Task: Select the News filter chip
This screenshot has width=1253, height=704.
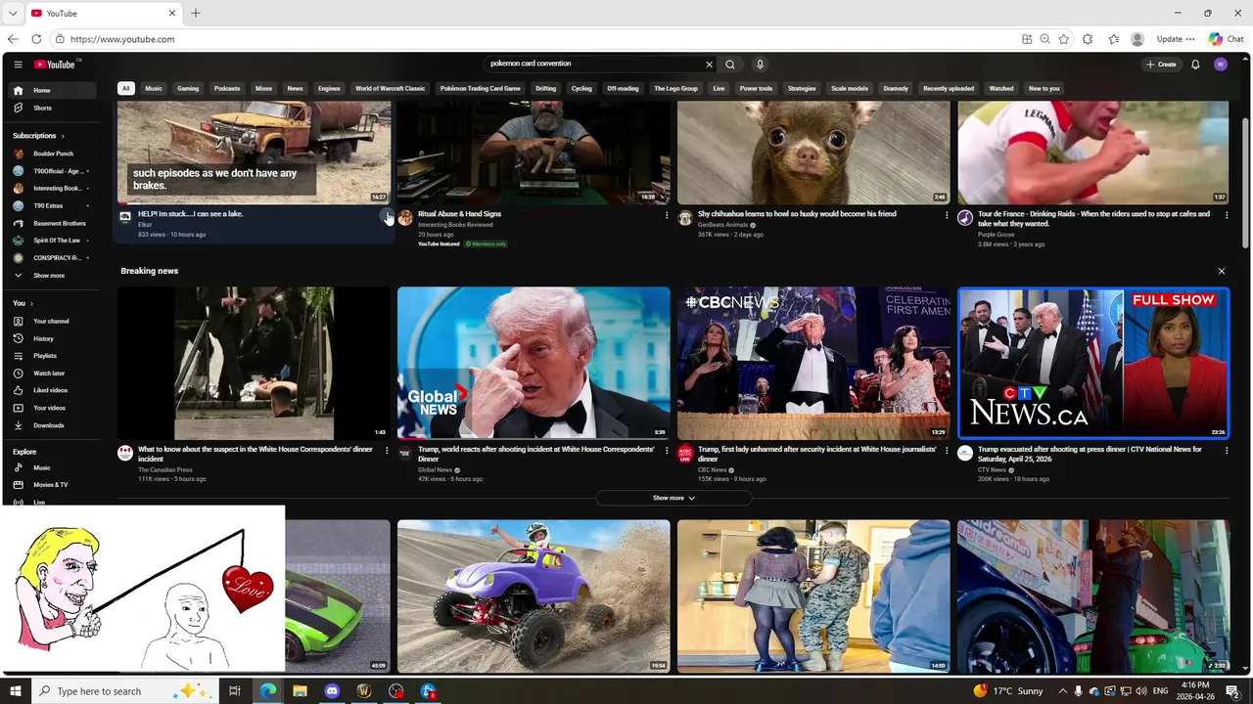Action: (295, 88)
